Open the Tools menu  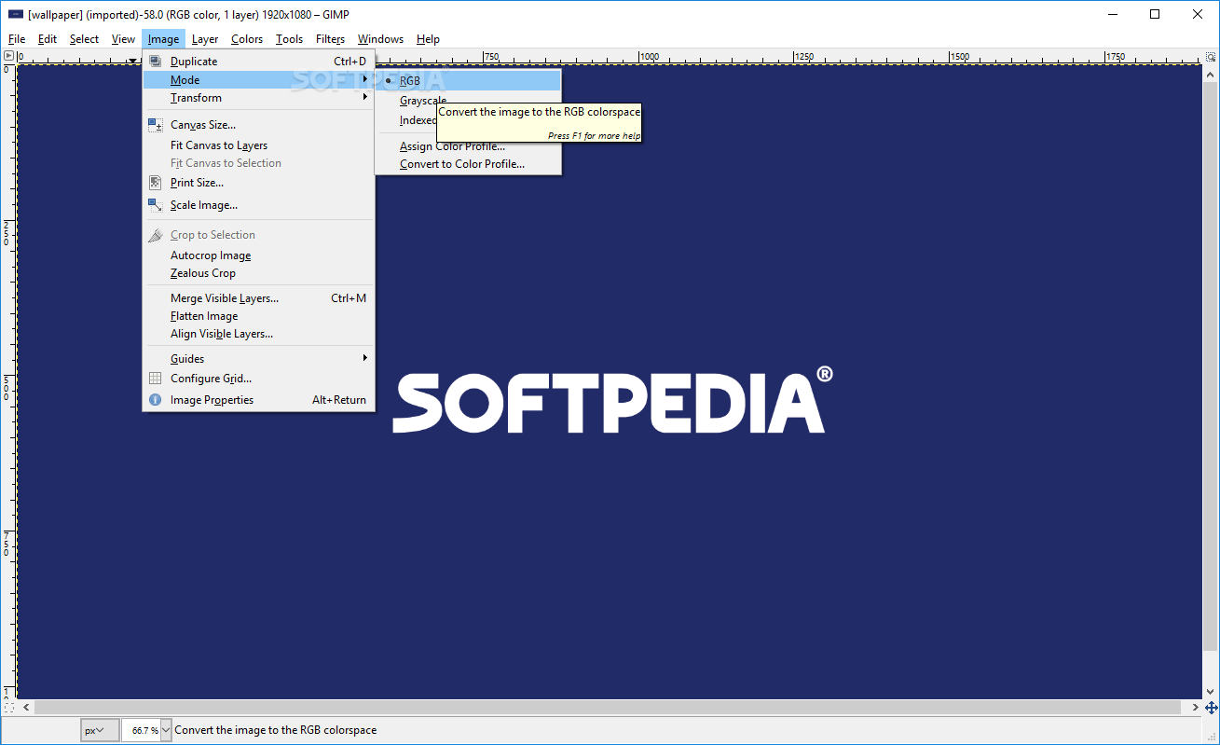pos(290,39)
